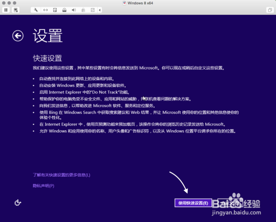Go back using the circled arrow

click(x=18, y=36)
